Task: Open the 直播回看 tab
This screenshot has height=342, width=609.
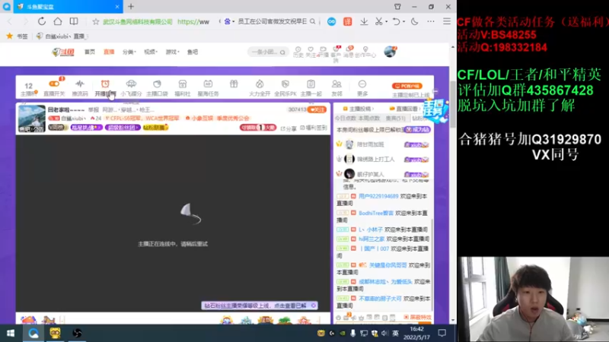Action: [404, 109]
